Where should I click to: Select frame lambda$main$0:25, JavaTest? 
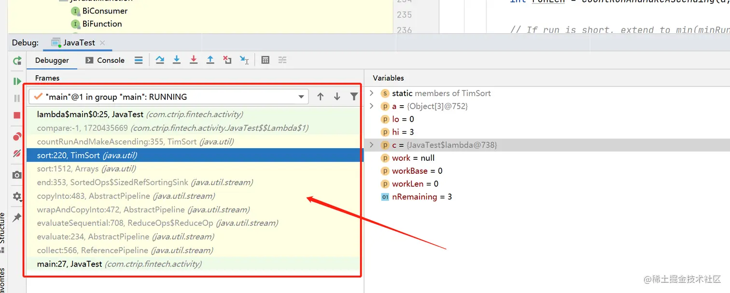pos(193,114)
